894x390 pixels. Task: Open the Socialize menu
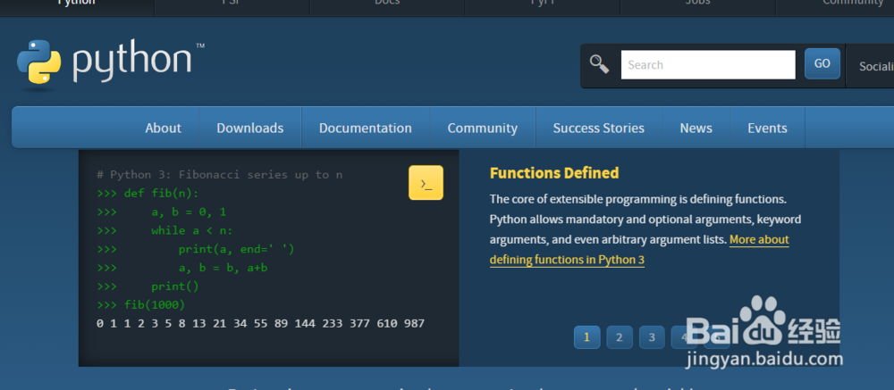(x=874, y=66)
